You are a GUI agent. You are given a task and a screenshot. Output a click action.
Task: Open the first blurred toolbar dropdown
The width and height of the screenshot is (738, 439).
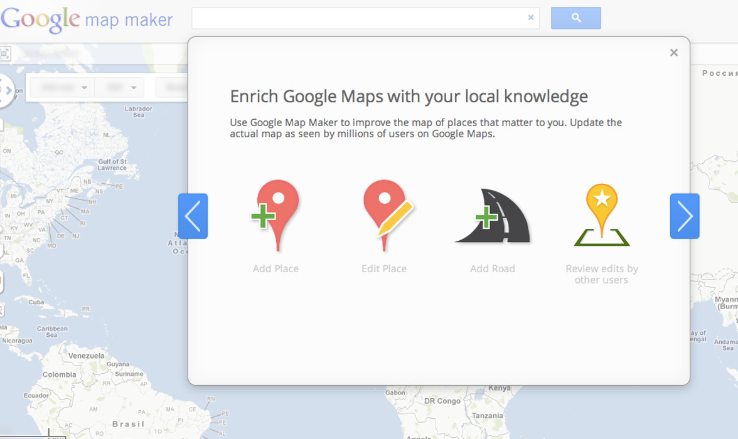(61, 88)
